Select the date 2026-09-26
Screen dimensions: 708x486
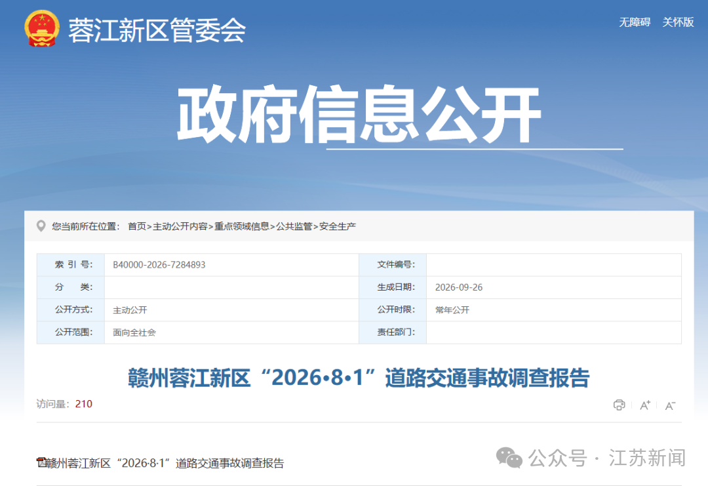[x=459, y=287]
